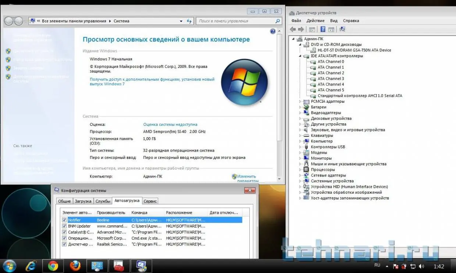
Task: Click the Изменить параметры link
Action: tap(246, 176)
